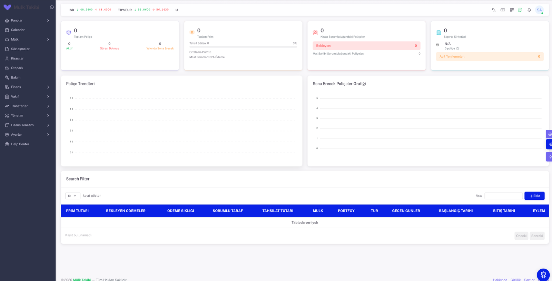Expand the Panolar menu
552x281 pixels.
28,20
